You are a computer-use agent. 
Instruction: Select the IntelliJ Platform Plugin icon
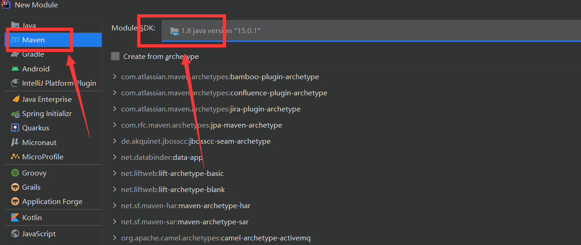pos(15,83)
